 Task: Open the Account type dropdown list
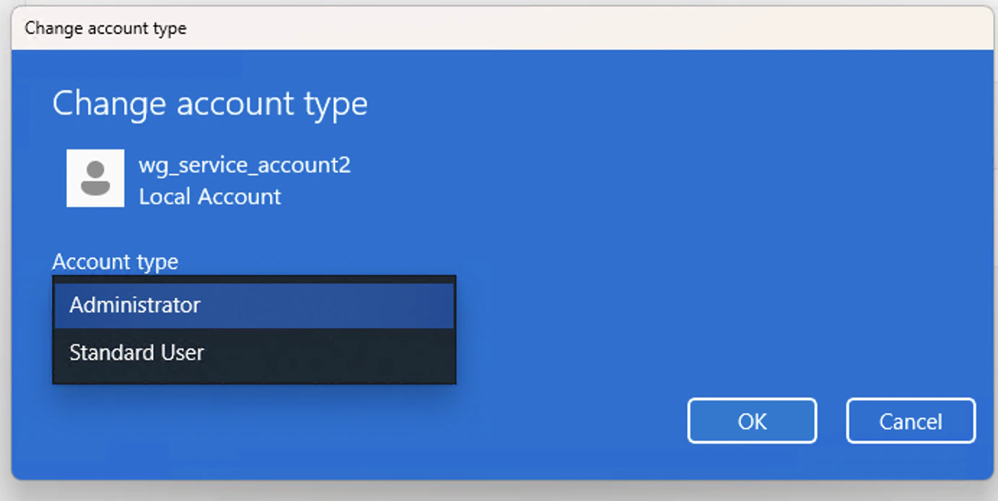tap(253, 304)
